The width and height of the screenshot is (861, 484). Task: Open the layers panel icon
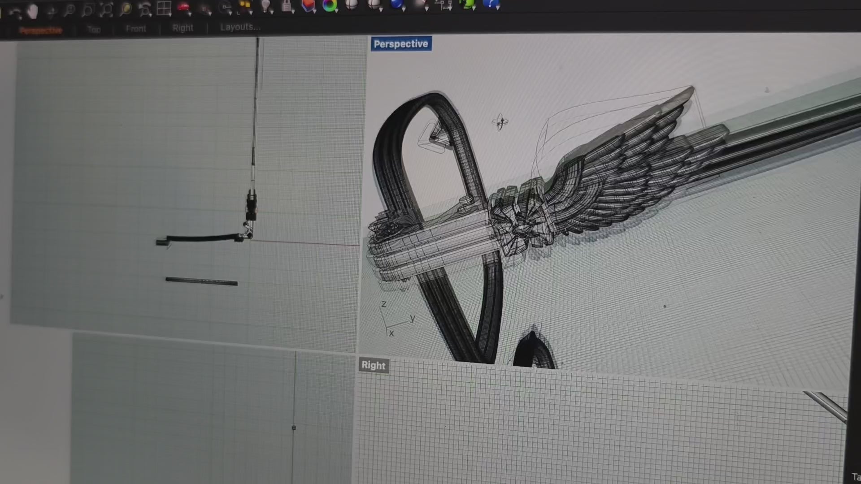308,5
